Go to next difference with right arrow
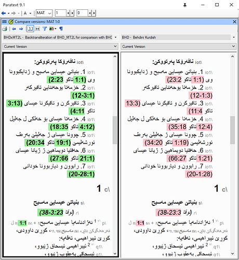 21,29
